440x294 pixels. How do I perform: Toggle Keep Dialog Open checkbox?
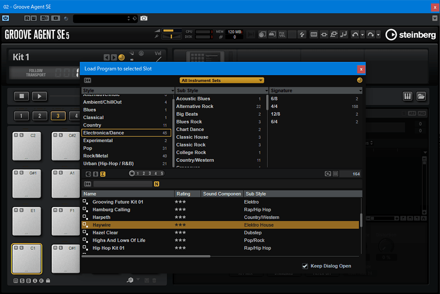pos(305,266)
